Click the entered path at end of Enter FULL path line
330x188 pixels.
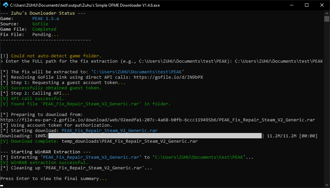[x=279, y=61]
